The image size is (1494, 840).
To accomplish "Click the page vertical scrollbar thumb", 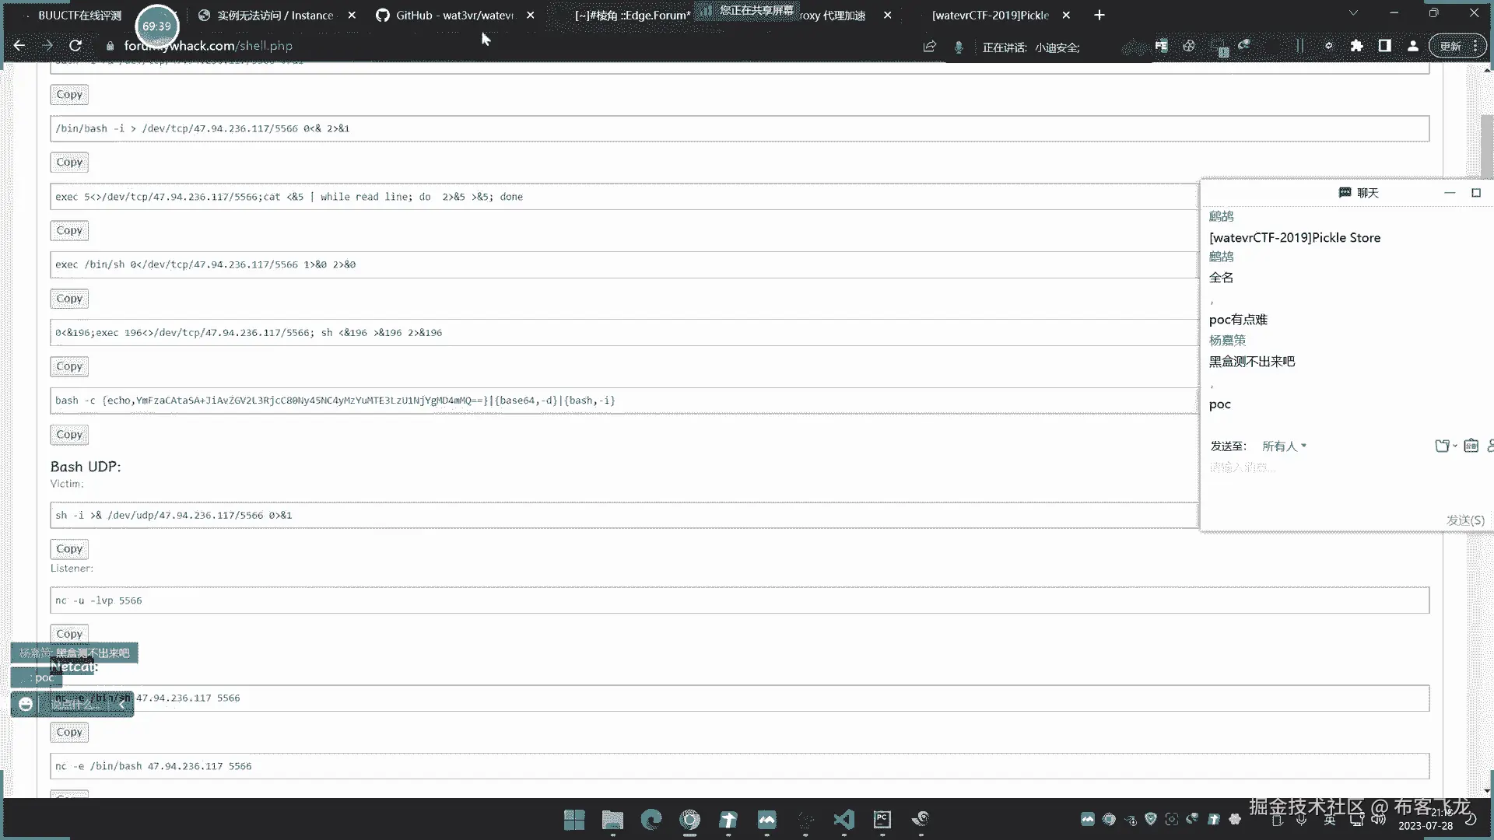I will 1487,148.
